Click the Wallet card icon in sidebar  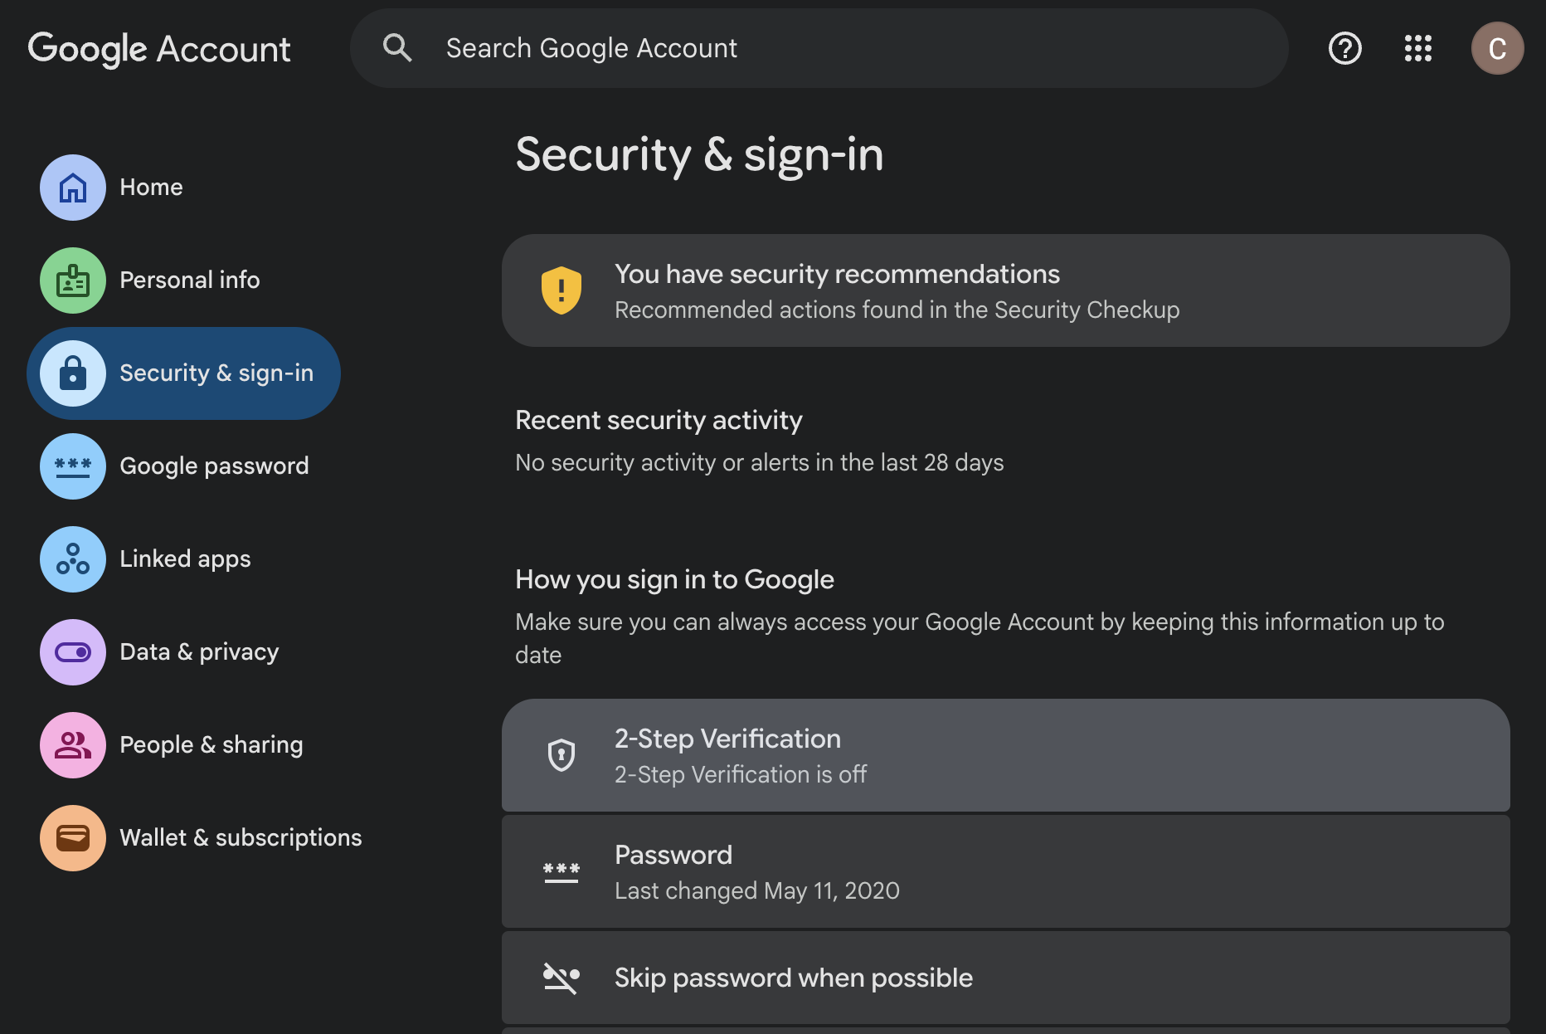[73, 838]
